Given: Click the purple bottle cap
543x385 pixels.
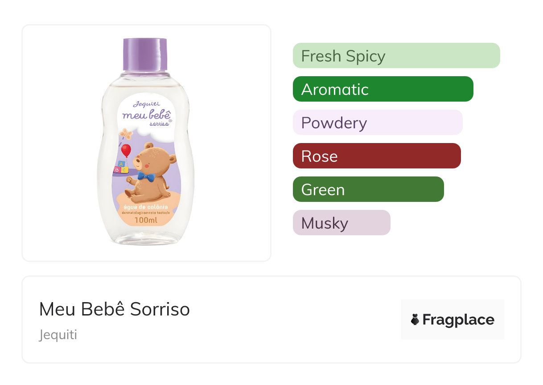Looking at the screenshot, I should pos(145,55).
